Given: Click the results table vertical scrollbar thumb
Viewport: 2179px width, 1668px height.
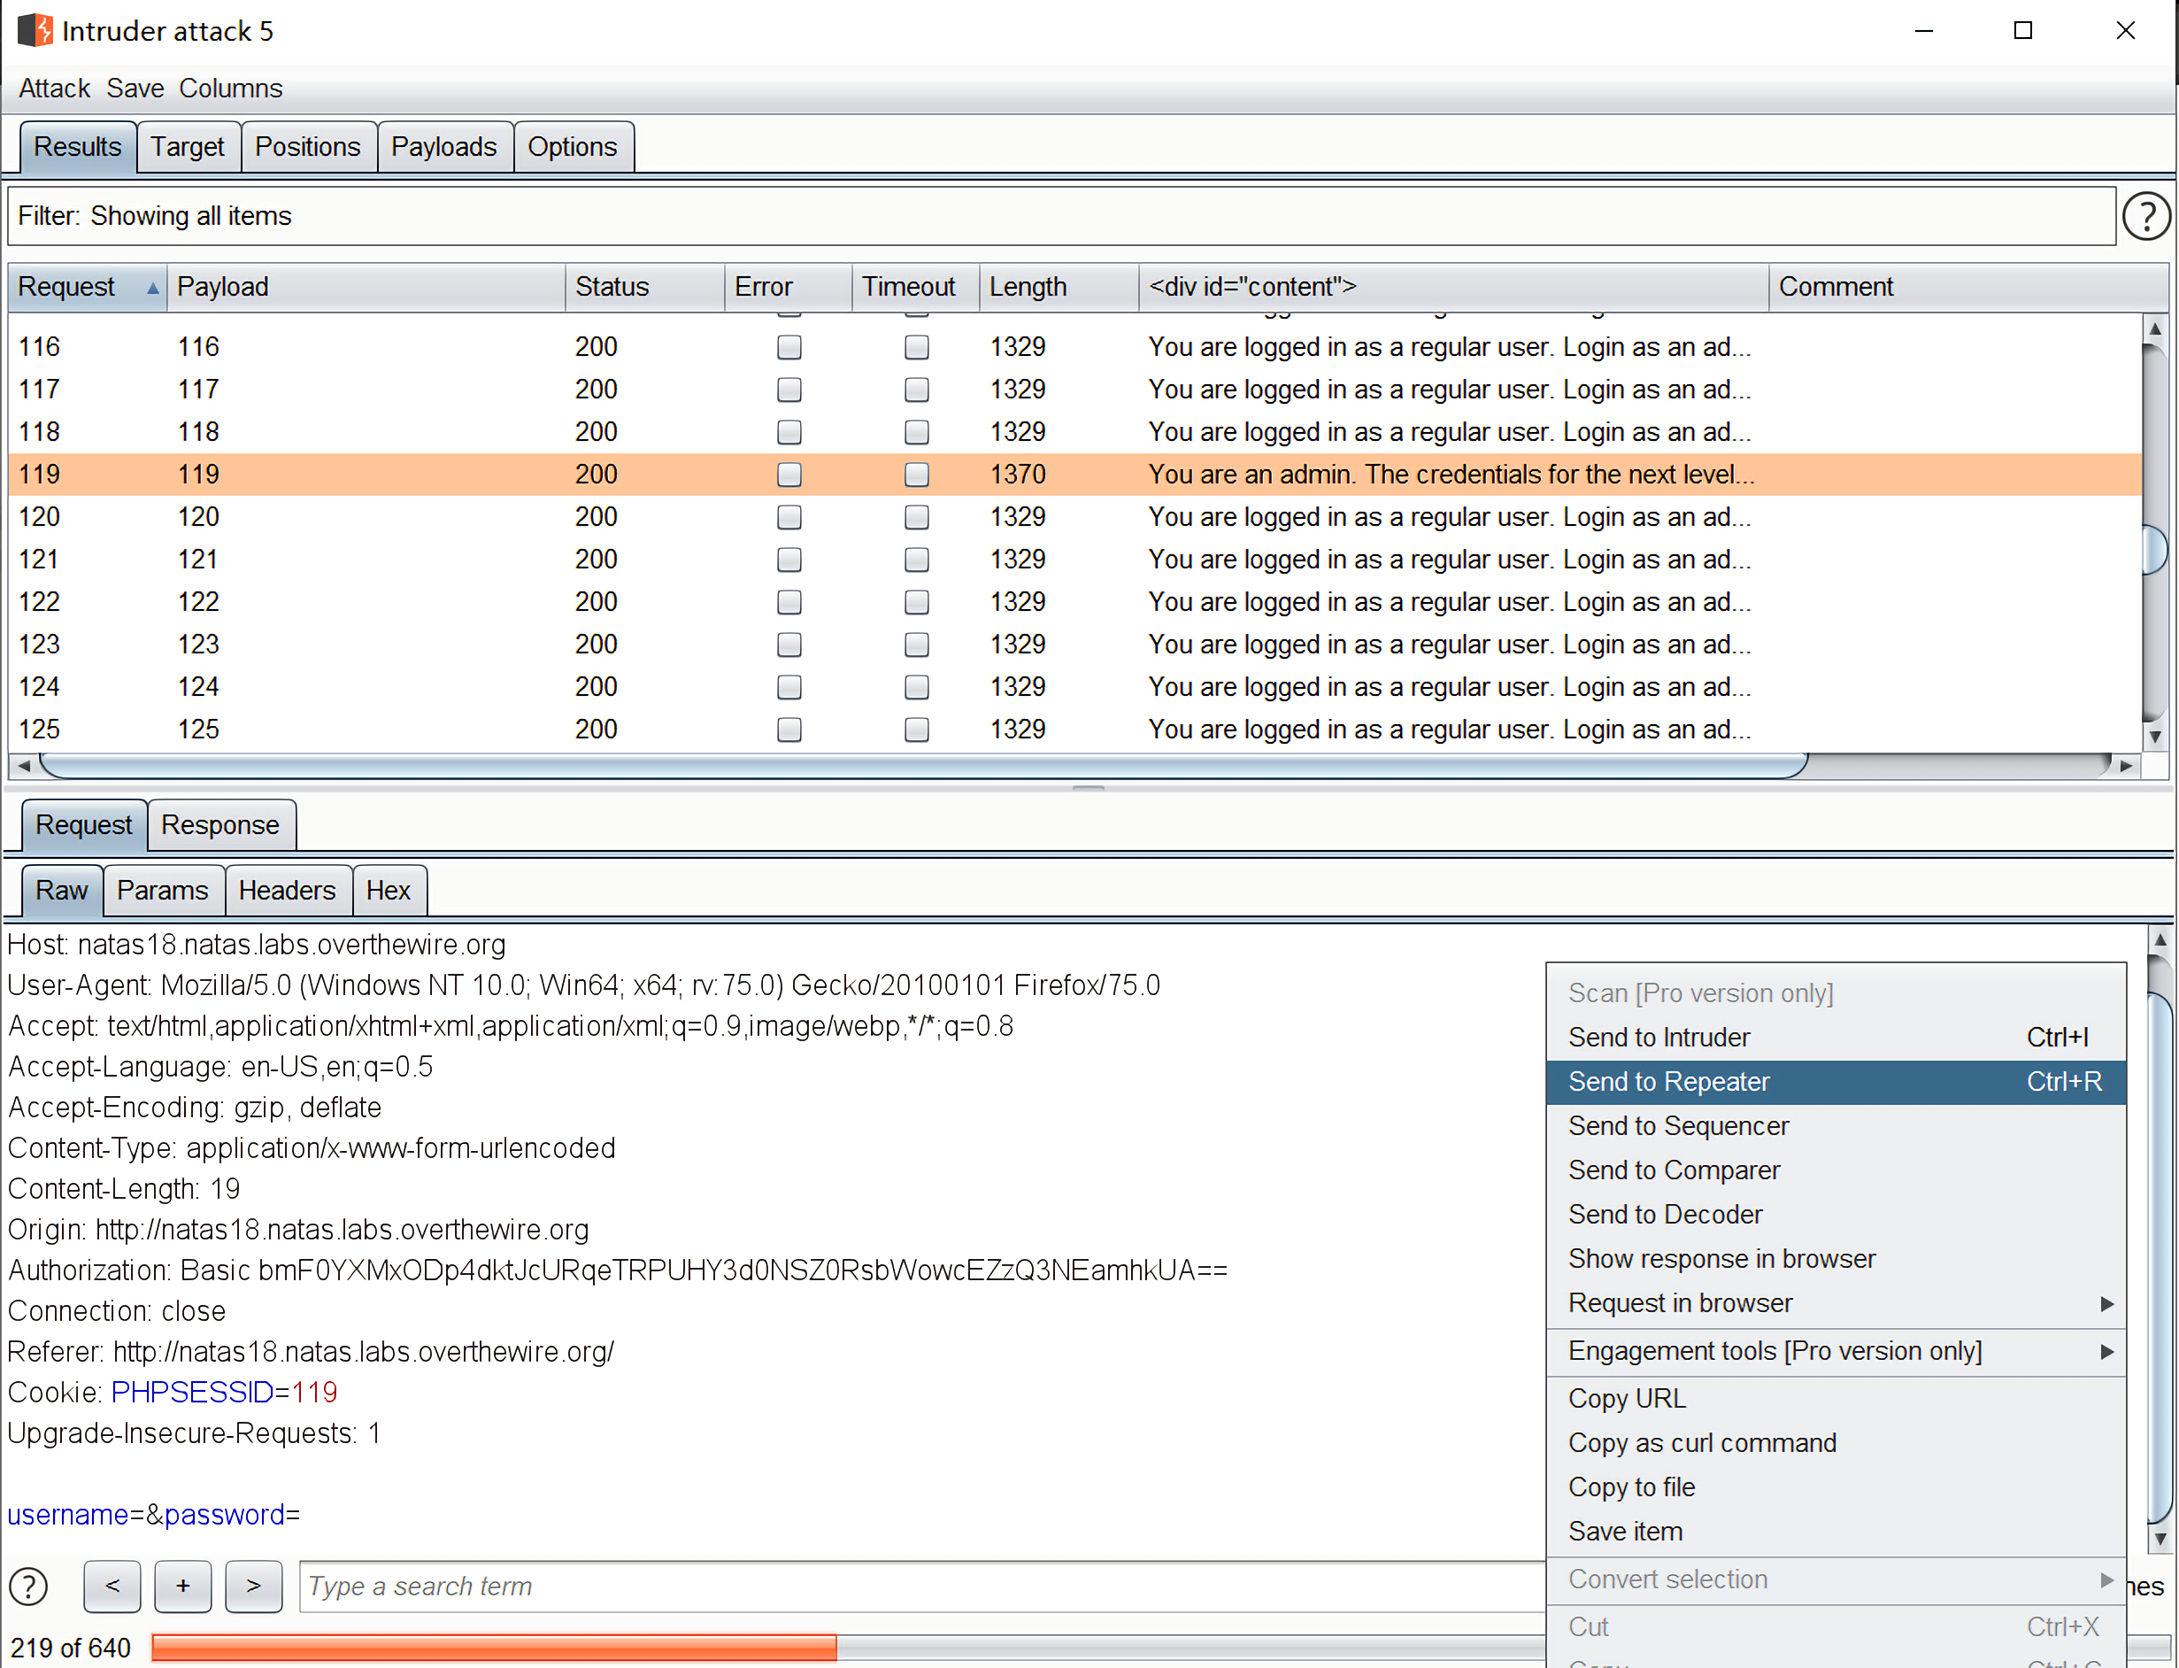Looking at the screenshot, I should [x=2154, y=549].
